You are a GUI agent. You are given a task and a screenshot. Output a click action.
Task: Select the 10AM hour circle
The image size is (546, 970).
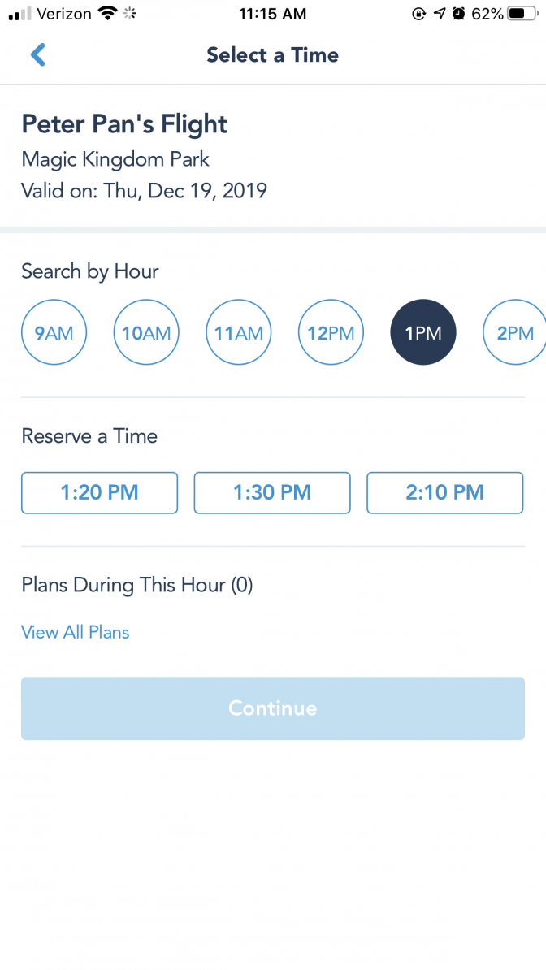point(146,333)
